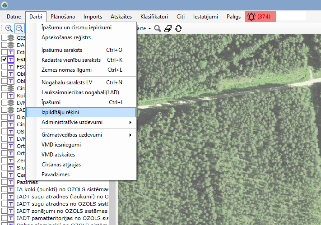The height and width of the screenshot is (225, 321).
Task: Open Īpašumu saraksts from Darbi menu
Action: click(62, 50)
